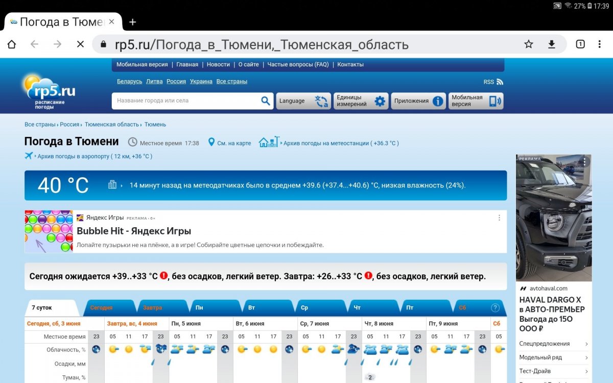The width and height of the screenshot is (613, 383).
Task: Click the search magnifier icon
Action: tap(265, 101)
